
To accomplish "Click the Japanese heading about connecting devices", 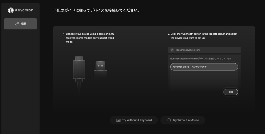I will coord(96,11).
